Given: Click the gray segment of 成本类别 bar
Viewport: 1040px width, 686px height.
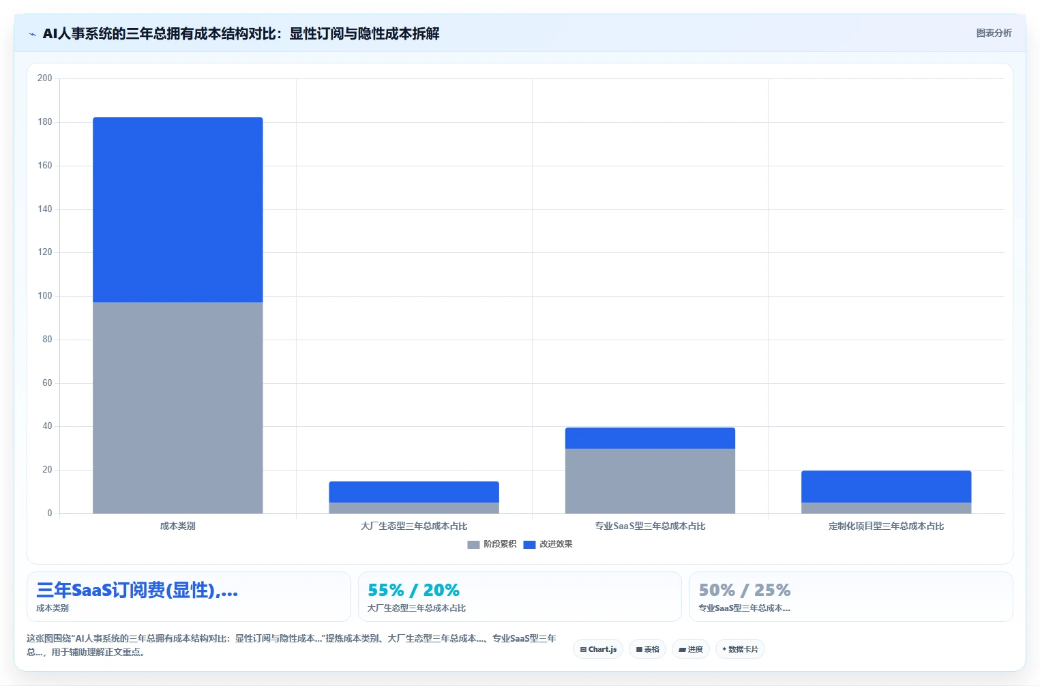Looking at the screenshot, I should tap(178, 408).
